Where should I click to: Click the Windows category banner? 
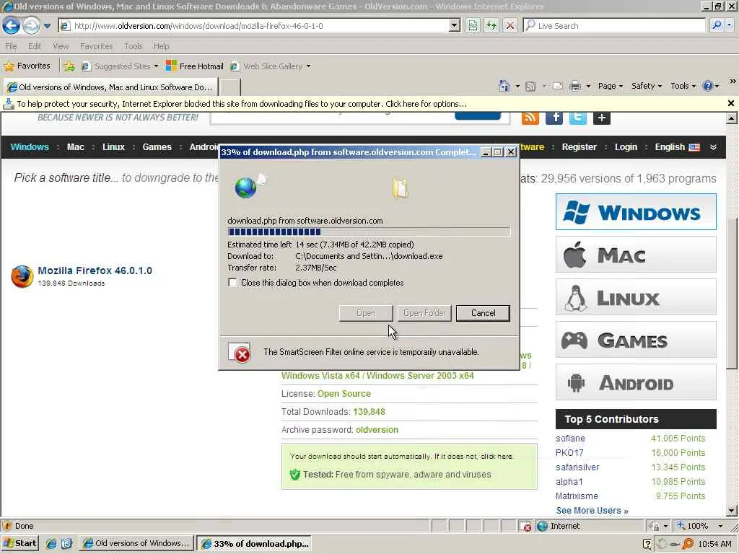point(636,212)
